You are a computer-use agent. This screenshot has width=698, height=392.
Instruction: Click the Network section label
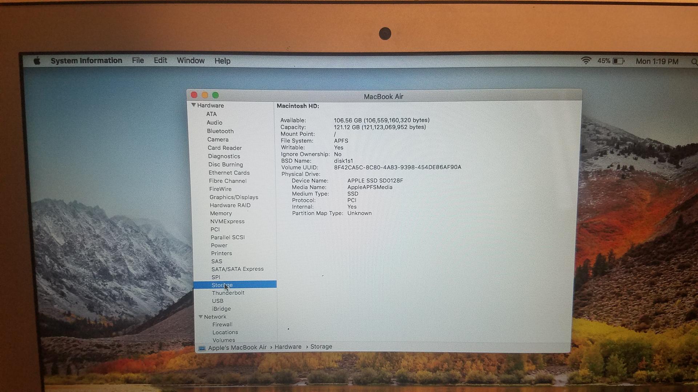215,317
